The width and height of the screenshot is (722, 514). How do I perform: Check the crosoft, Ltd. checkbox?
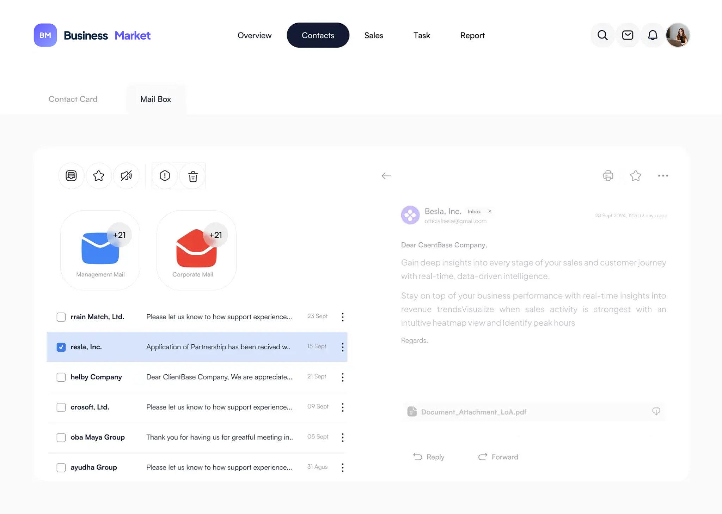pyautogui.click(x=61, y=407)
